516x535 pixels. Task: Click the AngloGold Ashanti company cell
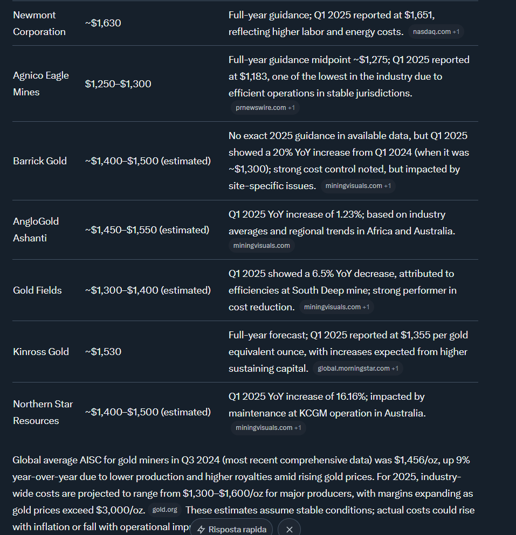36,230
